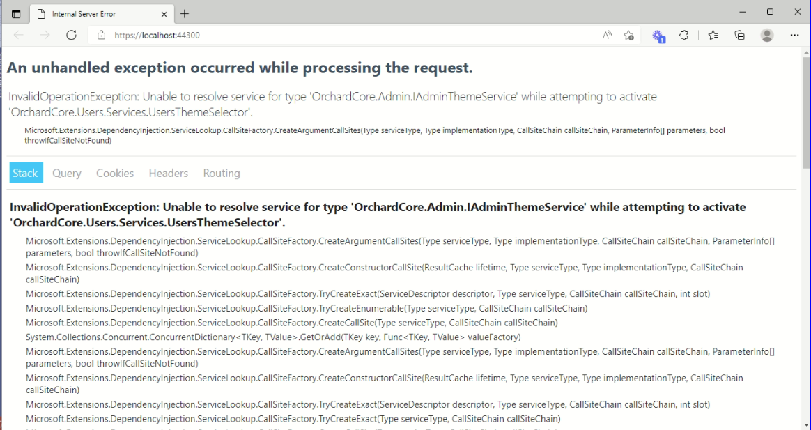
Task: Click the TryCreateExact Type serviceType stack line
Action: 293,419
